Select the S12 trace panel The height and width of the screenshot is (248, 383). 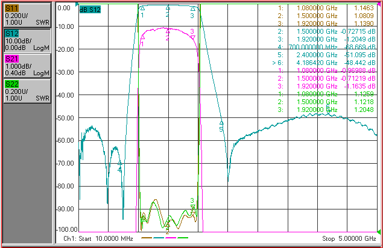[27, 40]
